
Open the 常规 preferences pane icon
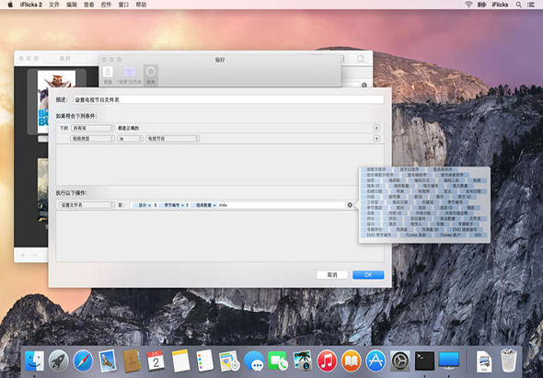point(108,75)
